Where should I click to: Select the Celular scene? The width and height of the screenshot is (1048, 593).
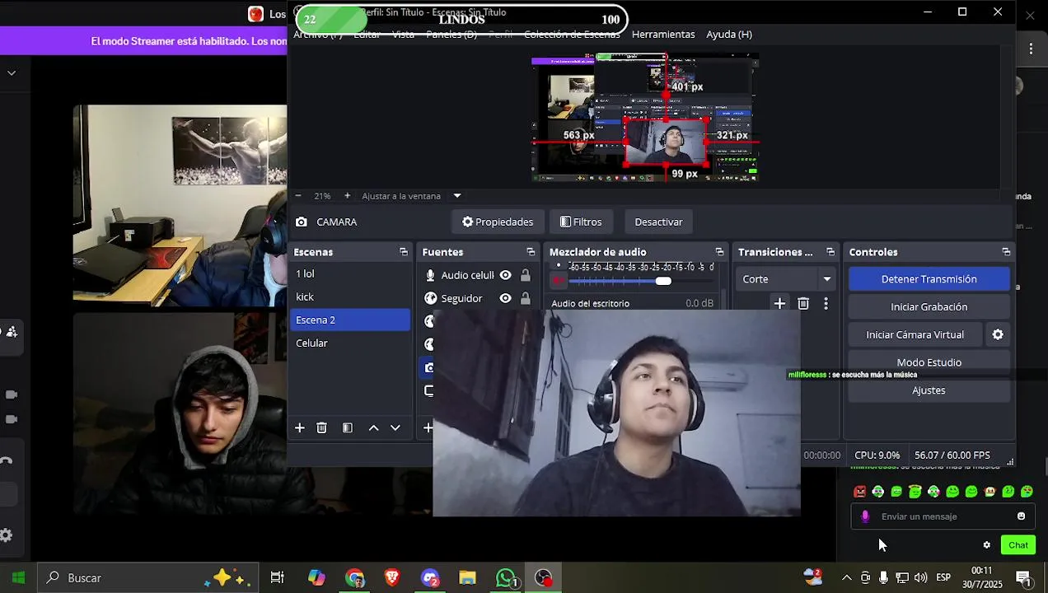click(x=350, y=343)
